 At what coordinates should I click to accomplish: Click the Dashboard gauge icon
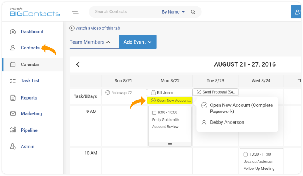tap(13, 31)
